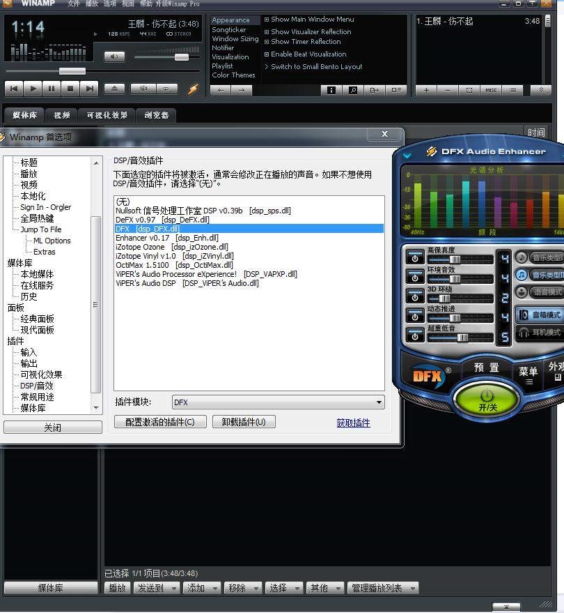Click the info button on the playlist window
The image size is (564, 613).
point(332,90)
